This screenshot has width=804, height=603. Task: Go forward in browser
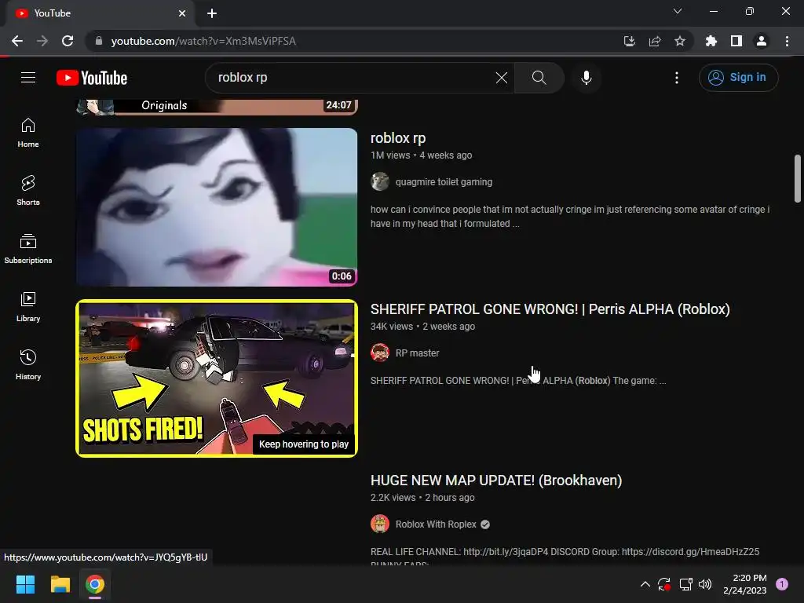[42, 41]
